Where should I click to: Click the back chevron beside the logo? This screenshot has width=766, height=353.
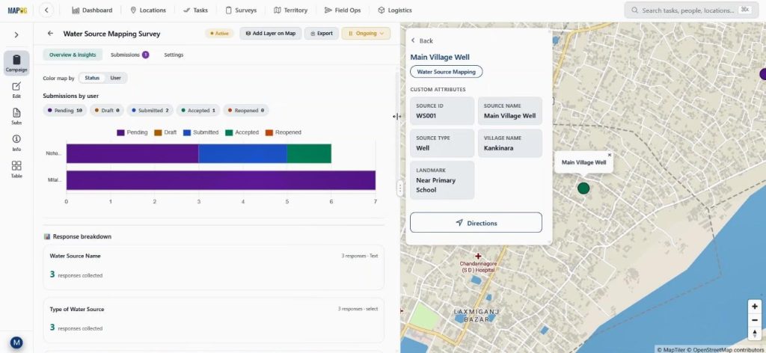click(46, 10)
